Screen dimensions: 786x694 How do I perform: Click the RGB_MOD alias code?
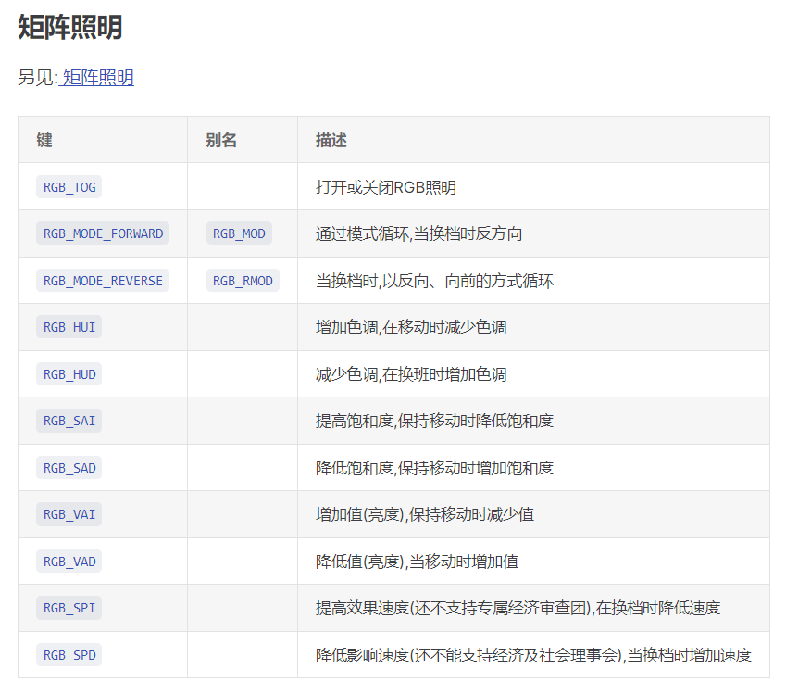pos(239,233)
